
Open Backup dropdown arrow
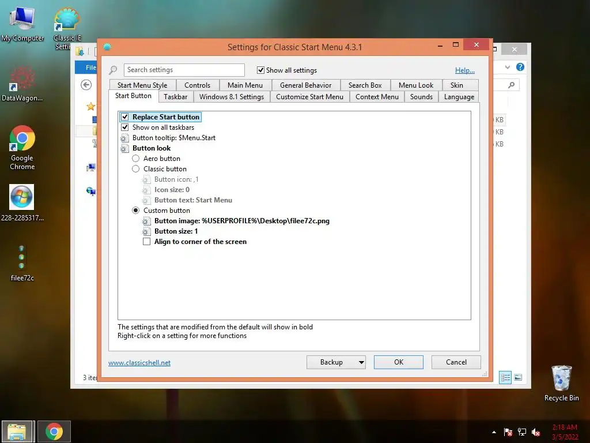(361, 362)
